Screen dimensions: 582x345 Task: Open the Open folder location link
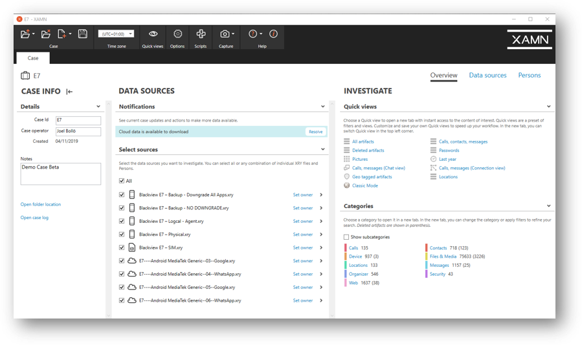coord(41,204)
